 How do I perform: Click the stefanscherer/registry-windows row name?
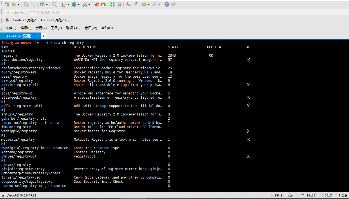(31, 68)
